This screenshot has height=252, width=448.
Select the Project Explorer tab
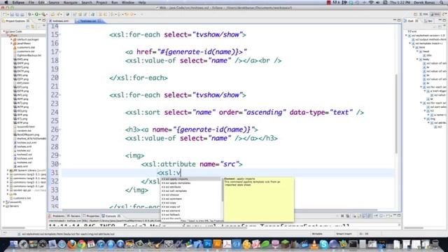tap(15, 21)
